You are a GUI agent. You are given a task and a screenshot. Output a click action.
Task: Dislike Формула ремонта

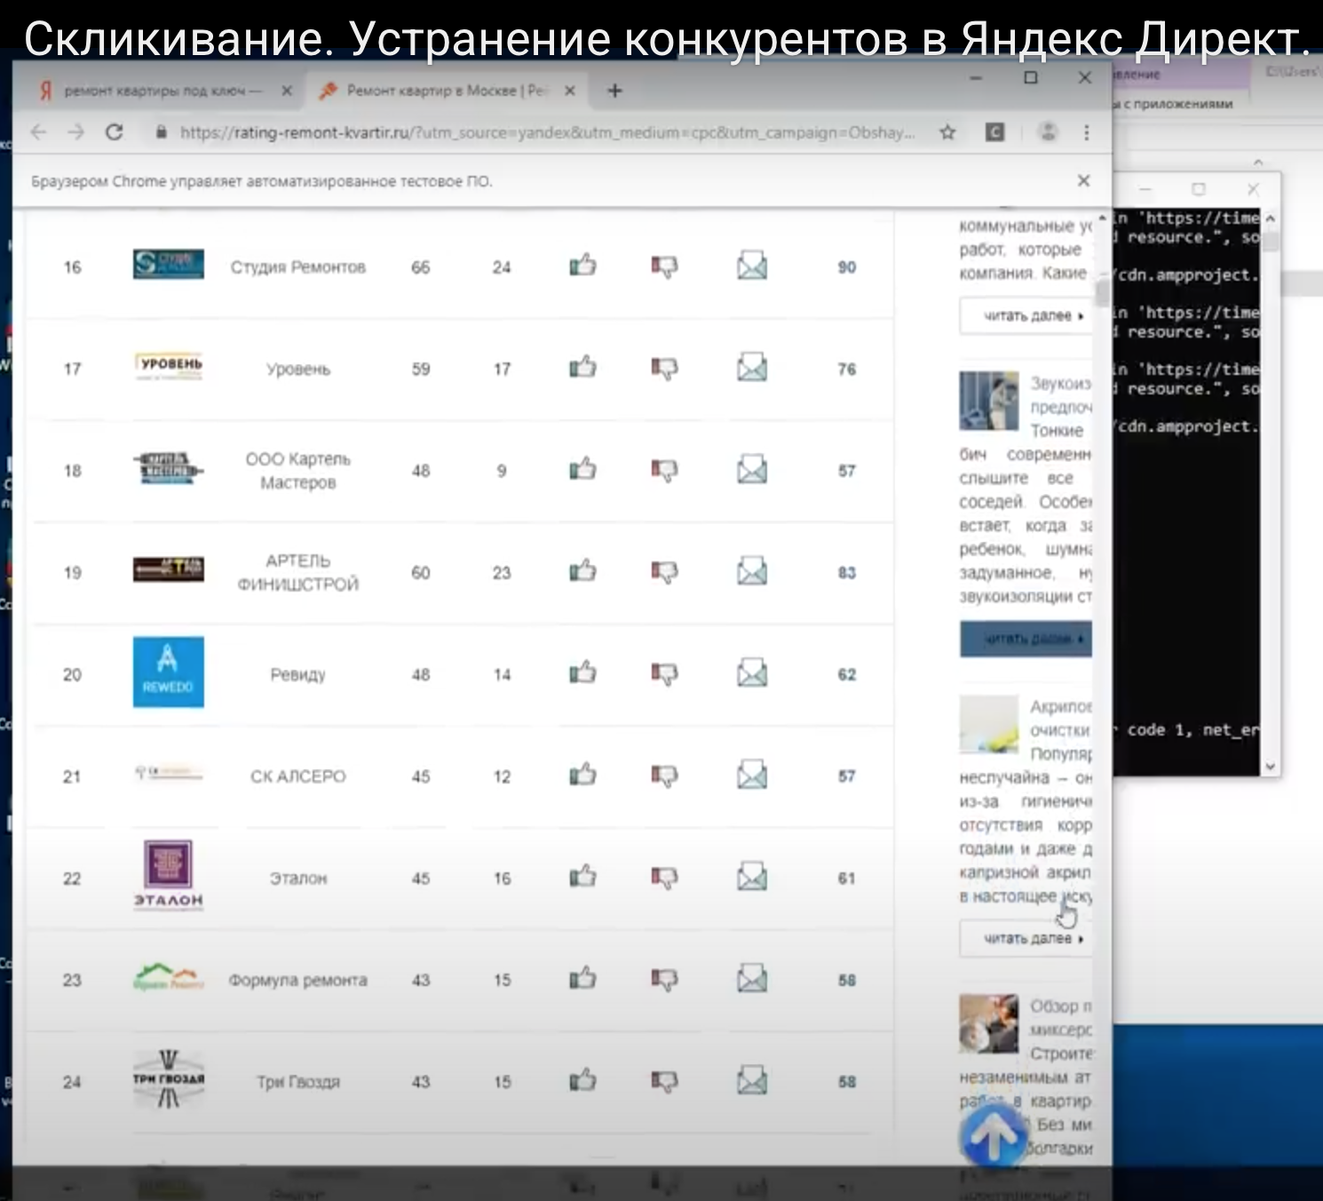pyautogui.click(x=664, y=981)
